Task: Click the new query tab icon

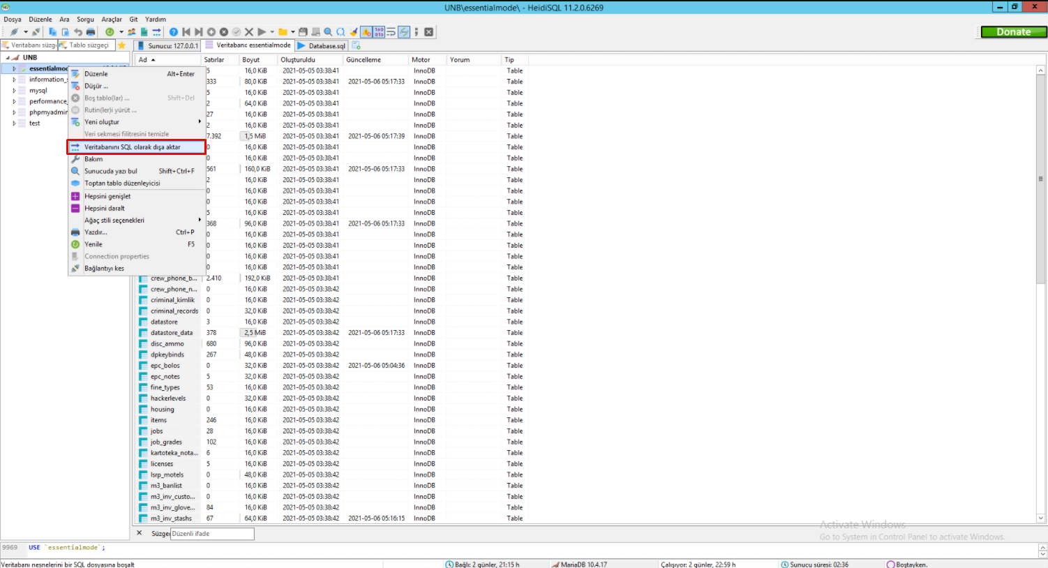Action: click(356, 45)
